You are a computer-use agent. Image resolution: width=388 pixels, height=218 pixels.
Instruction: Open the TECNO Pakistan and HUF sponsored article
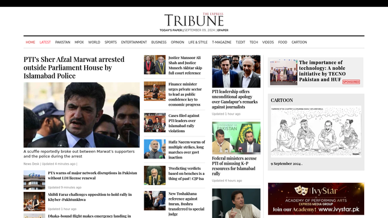coord(322,71)
